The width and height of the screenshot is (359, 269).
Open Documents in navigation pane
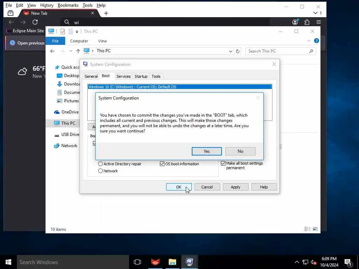[x=68, y=92]
